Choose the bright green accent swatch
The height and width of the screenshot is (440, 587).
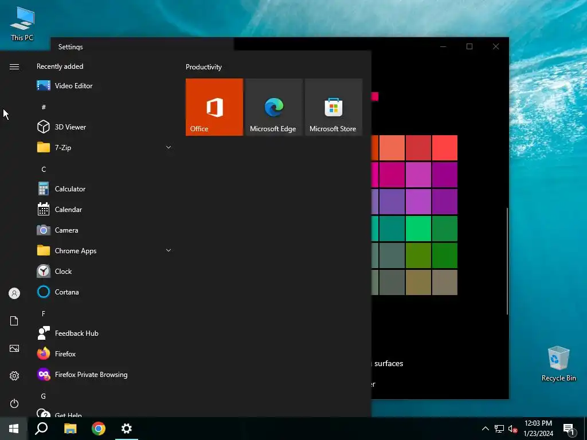coord(418,229)
